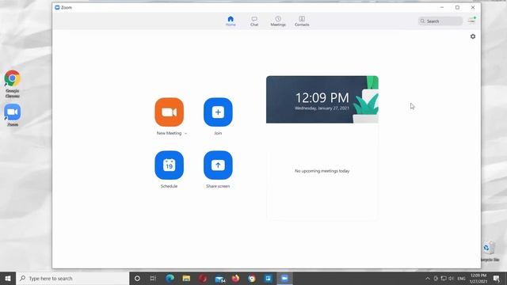Open the Chat tab
507x285 pixels.
[254, 21]
